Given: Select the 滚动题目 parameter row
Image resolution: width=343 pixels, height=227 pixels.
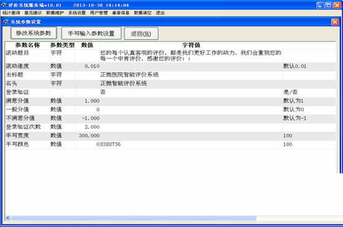Looking at the screenshot, I should pyautogui.click(x=170, y=56).
